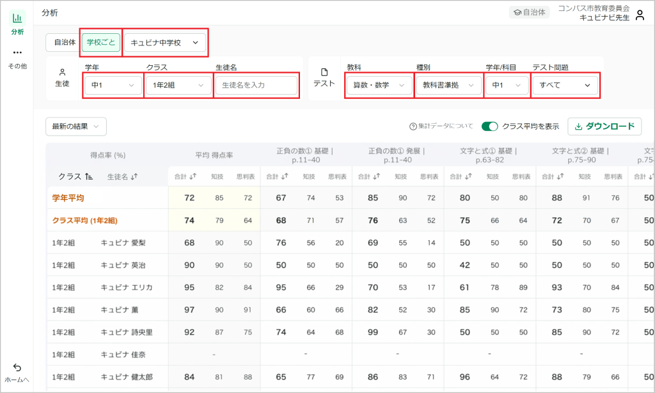The width and height of the screenshot is (655, 393).
Task: Click the 自治体 badge at the top
Action: click(529, 13)
